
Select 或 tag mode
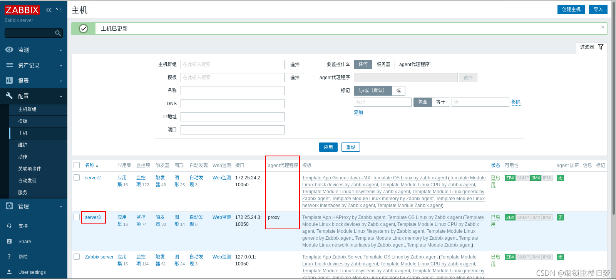coord(398,91)
